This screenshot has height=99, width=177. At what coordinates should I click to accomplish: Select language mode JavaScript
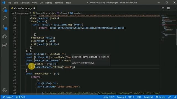(148, 97)
